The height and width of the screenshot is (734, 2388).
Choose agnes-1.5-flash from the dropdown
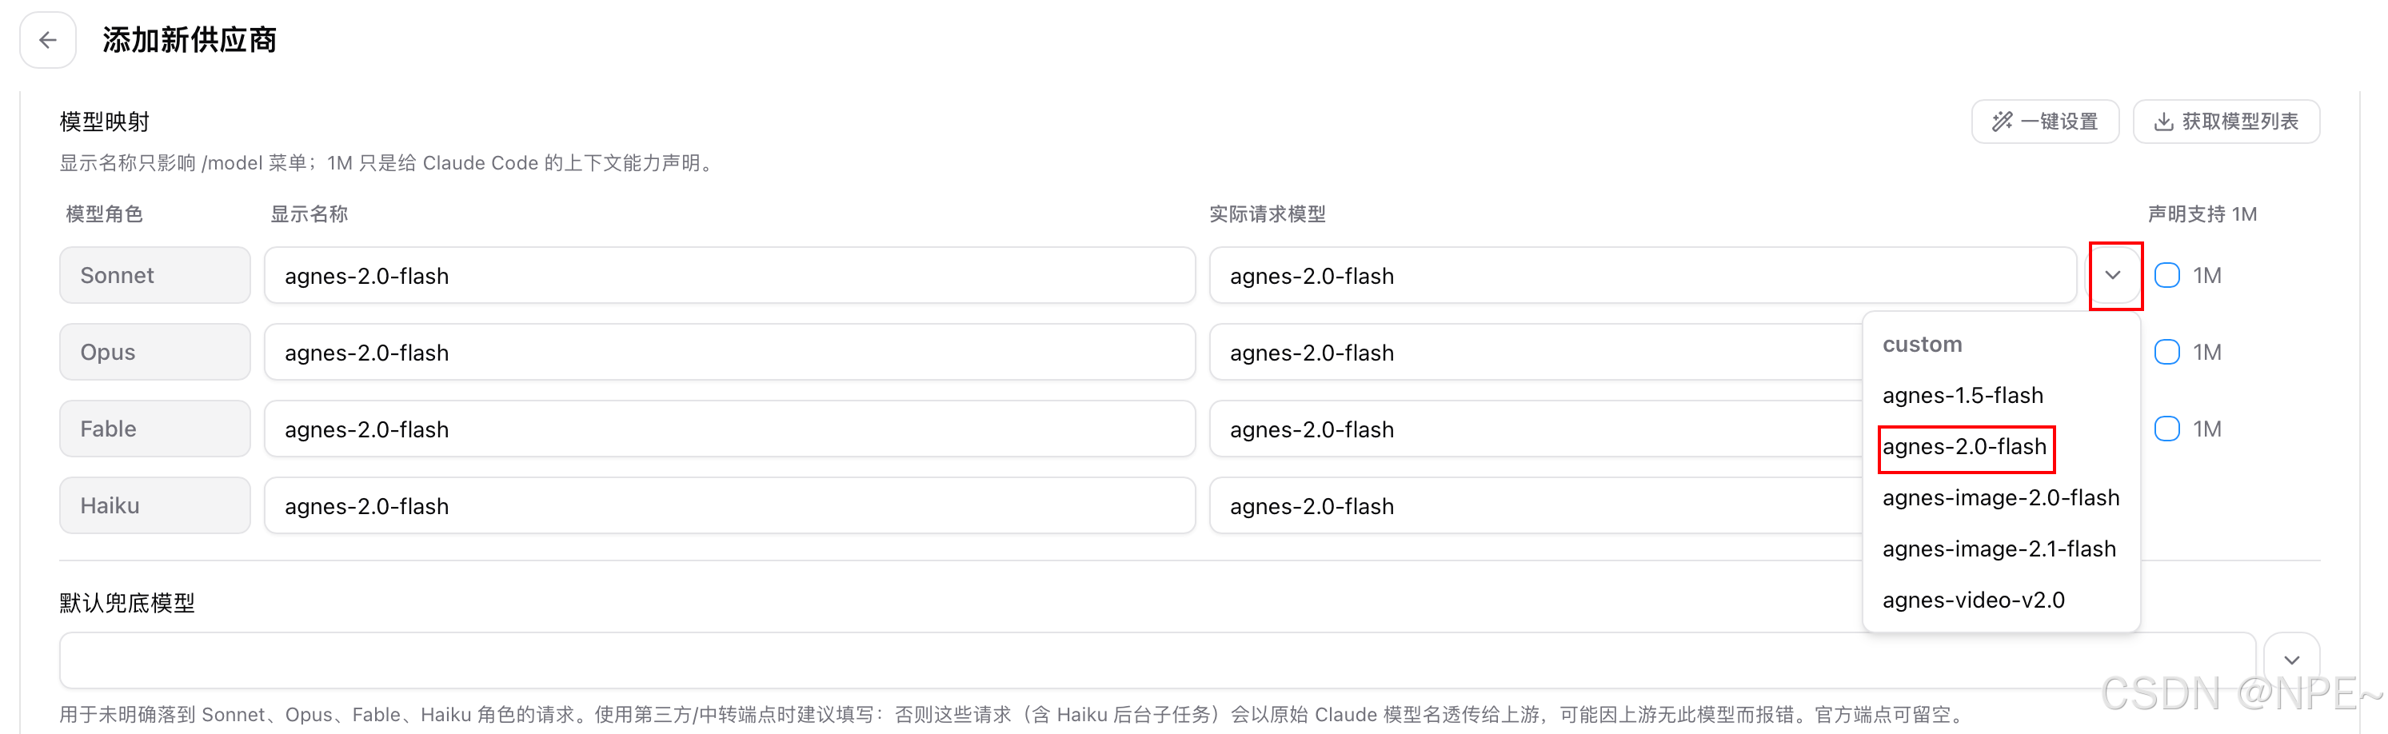coord(1963,395)
